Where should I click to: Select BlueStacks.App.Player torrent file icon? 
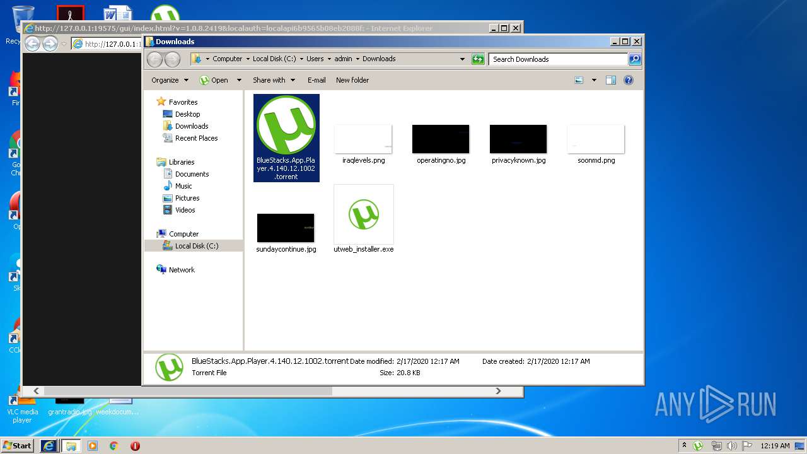click(x=286, y=125)
